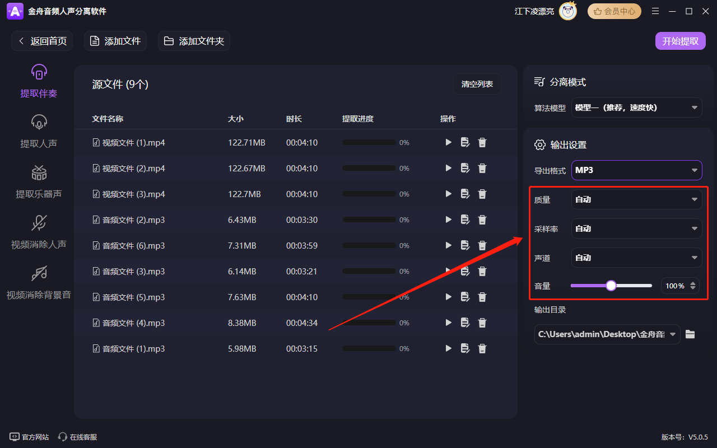Select the 提取伴奏 sidebar tool

38,80
